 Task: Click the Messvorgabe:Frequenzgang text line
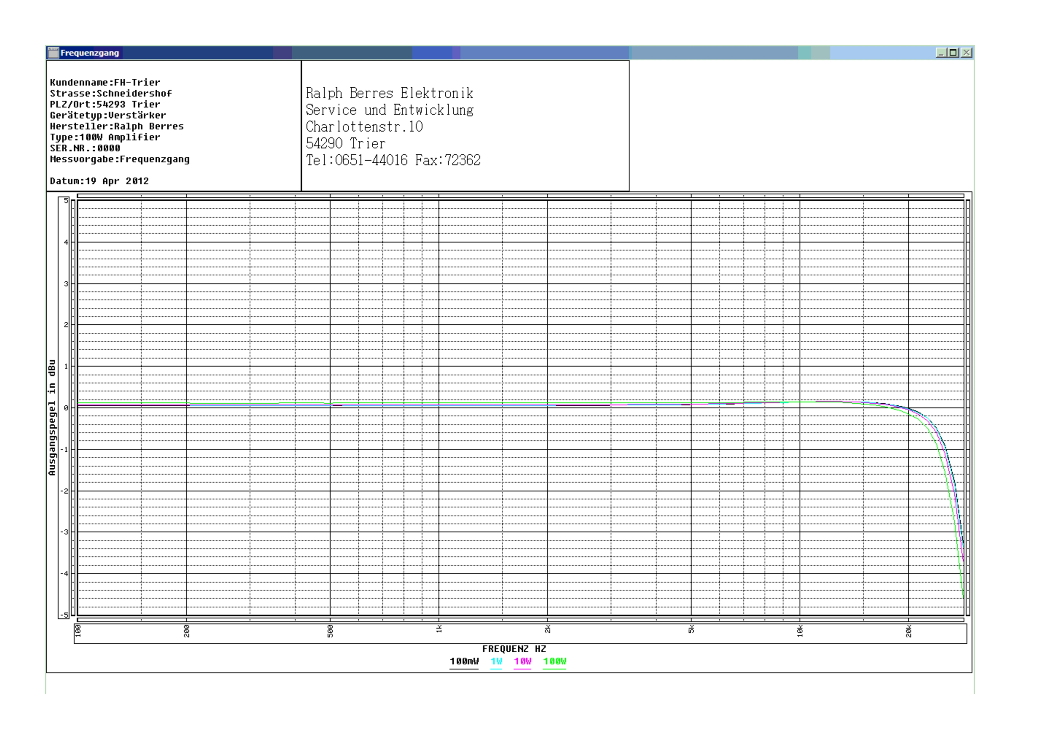pyautogui.click(x=120, y=159)
